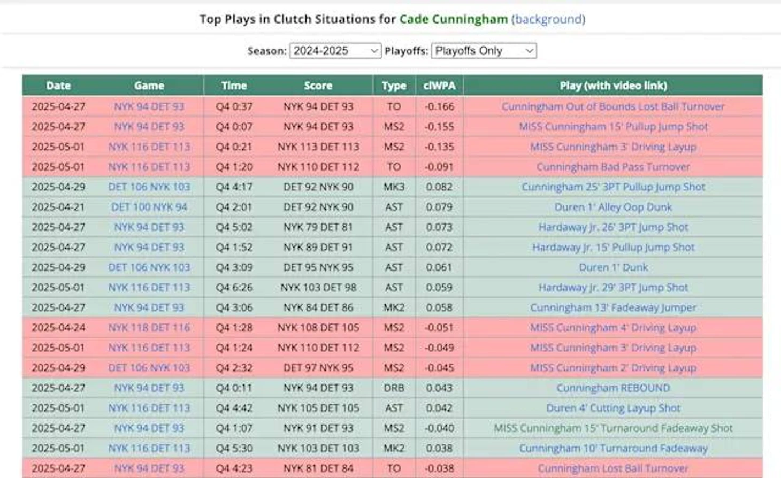Select the time Q4 6:26
The image size is (781, 478).
pos(234,288)
